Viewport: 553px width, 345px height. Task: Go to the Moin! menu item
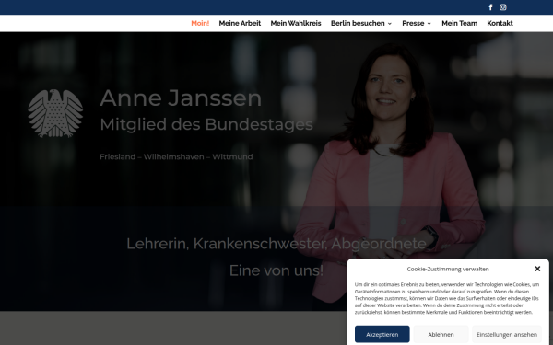click(x=200, y=23)
